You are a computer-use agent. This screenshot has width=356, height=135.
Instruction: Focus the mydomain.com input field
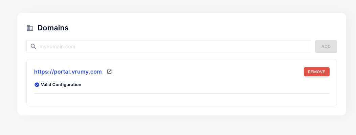click(x=169, y=47)
